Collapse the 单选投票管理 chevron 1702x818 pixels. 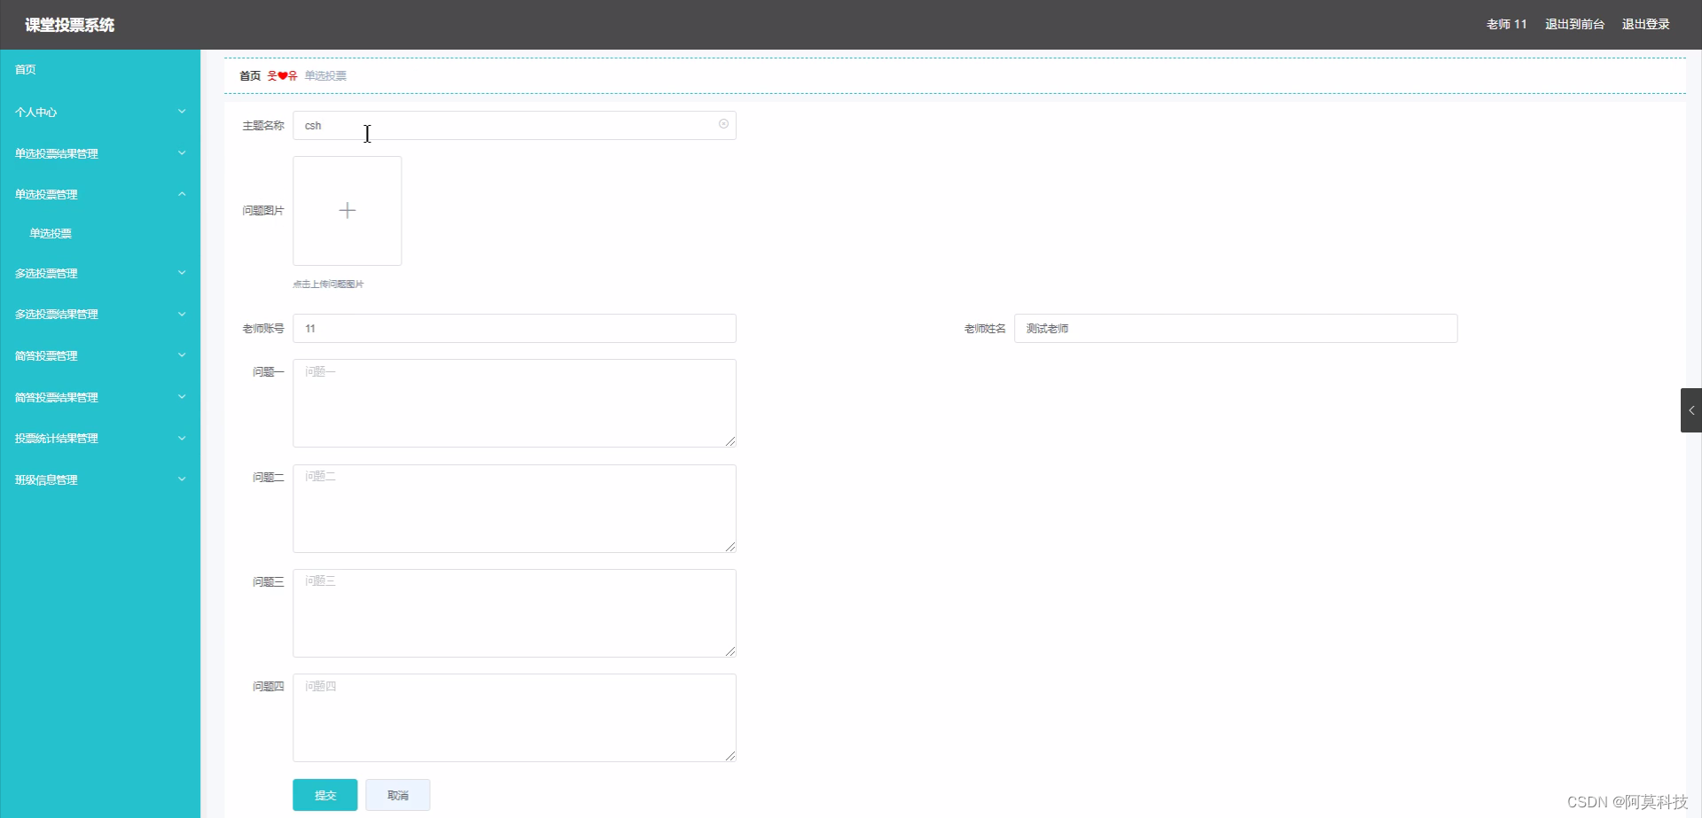182,194
